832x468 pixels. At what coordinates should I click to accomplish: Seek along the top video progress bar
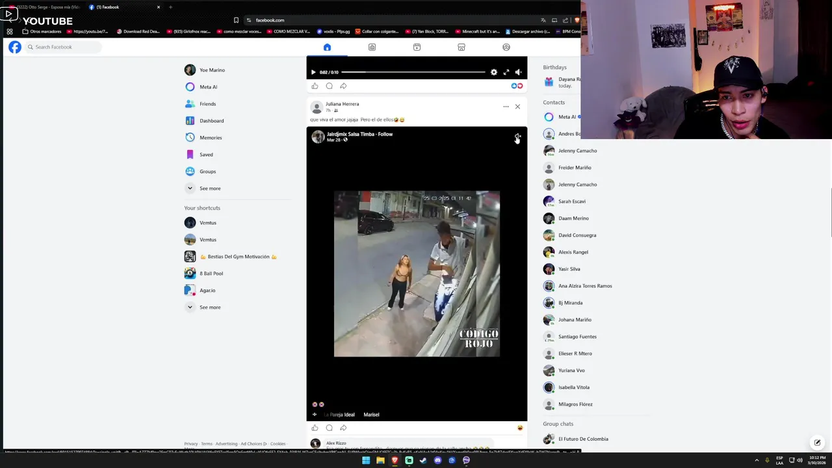pos(413,72)
